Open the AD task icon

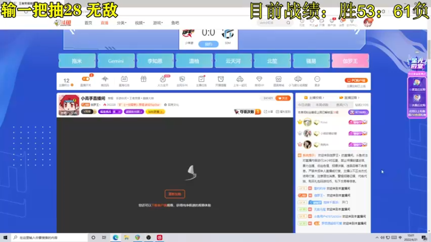tap(124, 79)
